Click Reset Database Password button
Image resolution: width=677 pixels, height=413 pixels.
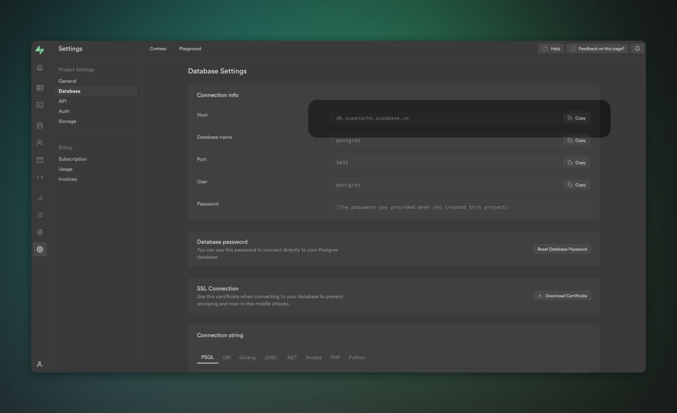(562, 249)
